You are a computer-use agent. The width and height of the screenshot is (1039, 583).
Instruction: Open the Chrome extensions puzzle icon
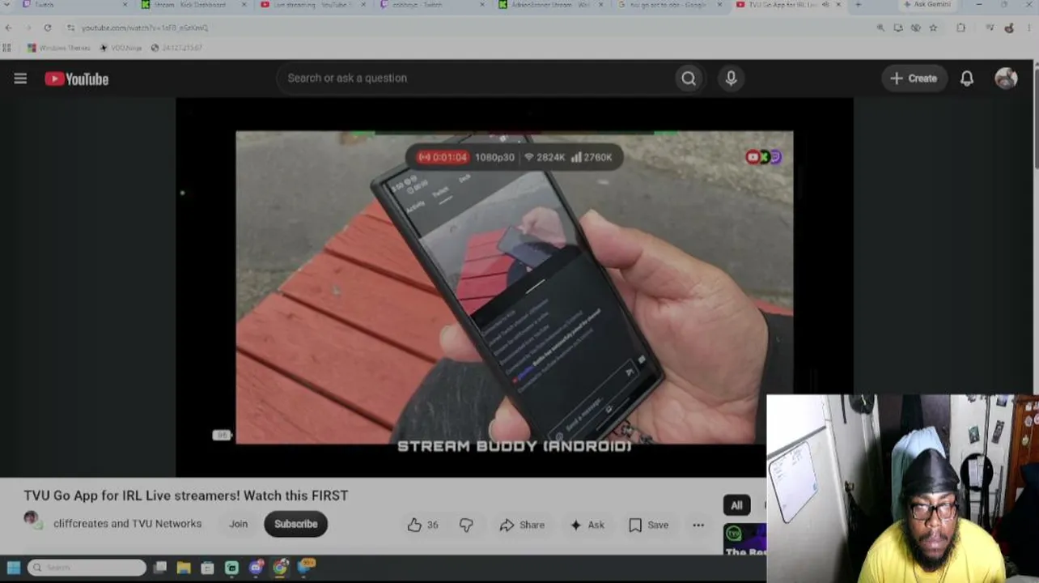[961, 28]
